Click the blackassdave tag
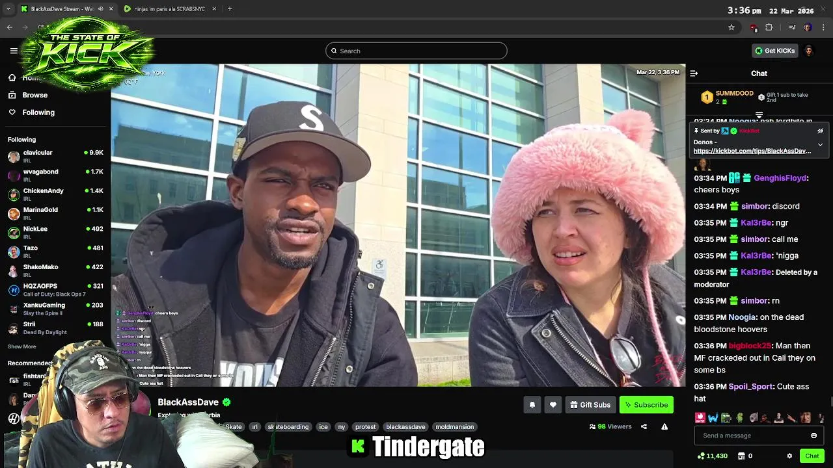The image size is (833, 468). coord(405,427)
